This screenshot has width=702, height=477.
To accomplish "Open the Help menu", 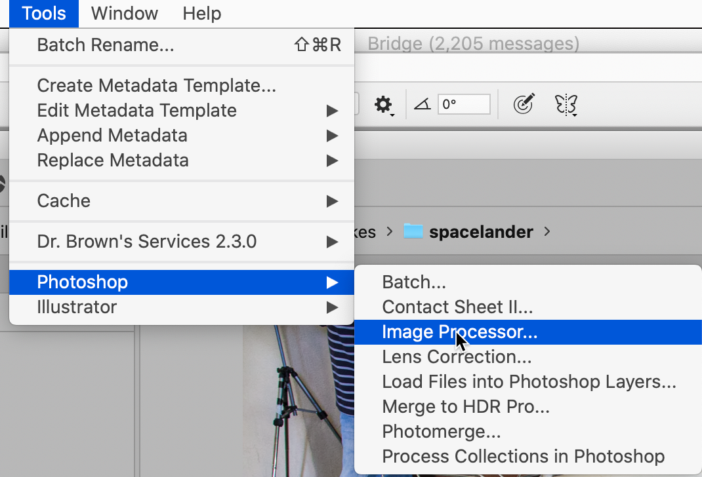I will tap(201, 13).
